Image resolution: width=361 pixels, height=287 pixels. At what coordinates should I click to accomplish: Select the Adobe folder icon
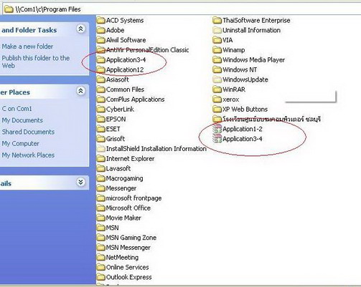click(101, 30)
